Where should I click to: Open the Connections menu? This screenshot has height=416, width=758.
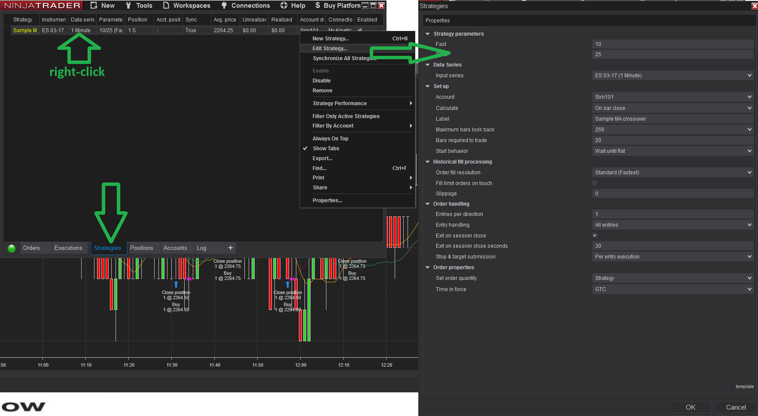(246, 6)
